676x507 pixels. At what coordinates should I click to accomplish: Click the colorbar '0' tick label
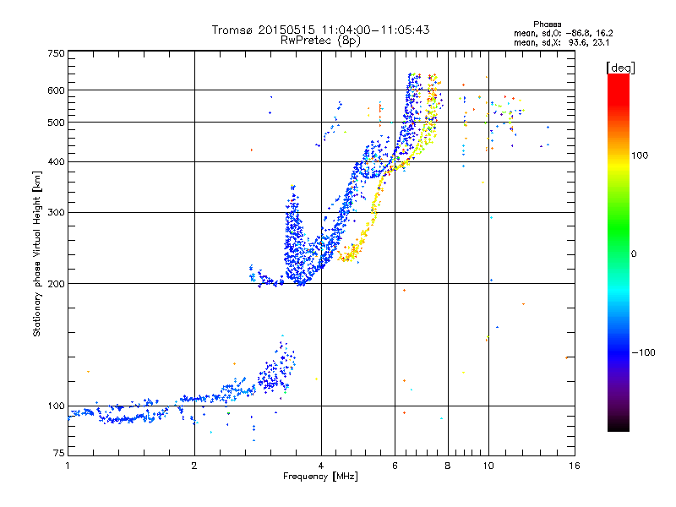point(634,254)
